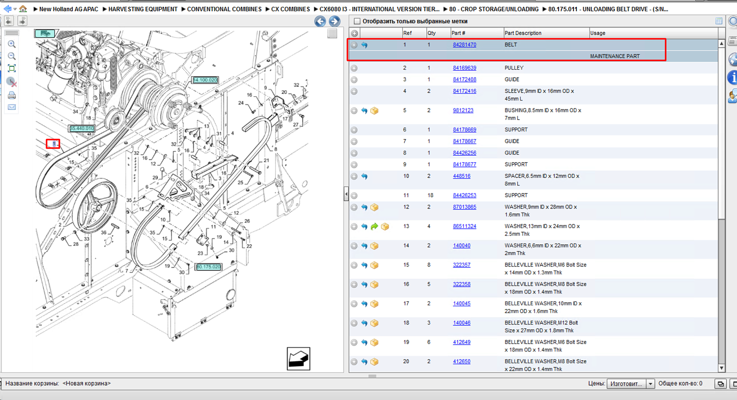Zoom out of the parts diagram
The width and height of the screenshot is (737, 400).
(x=12, y=56)
